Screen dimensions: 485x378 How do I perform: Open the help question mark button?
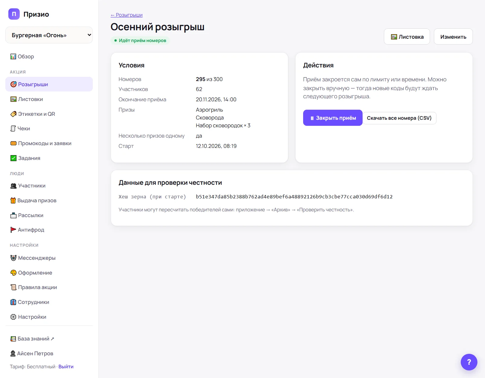469,362
